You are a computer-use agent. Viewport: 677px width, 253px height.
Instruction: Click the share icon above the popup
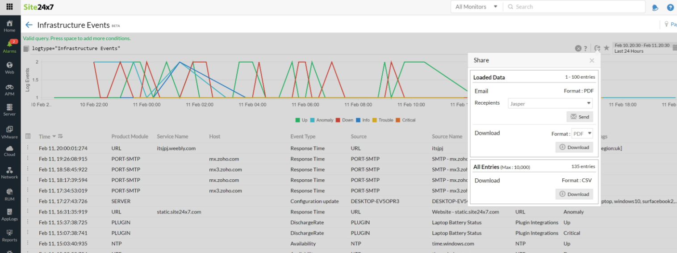(597, 48)
